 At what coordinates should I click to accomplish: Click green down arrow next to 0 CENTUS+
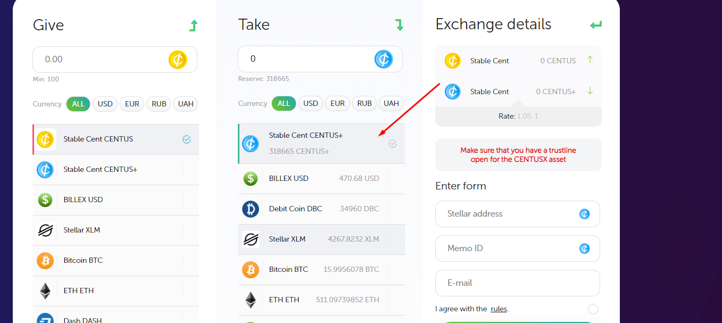(x=590, y=91)
